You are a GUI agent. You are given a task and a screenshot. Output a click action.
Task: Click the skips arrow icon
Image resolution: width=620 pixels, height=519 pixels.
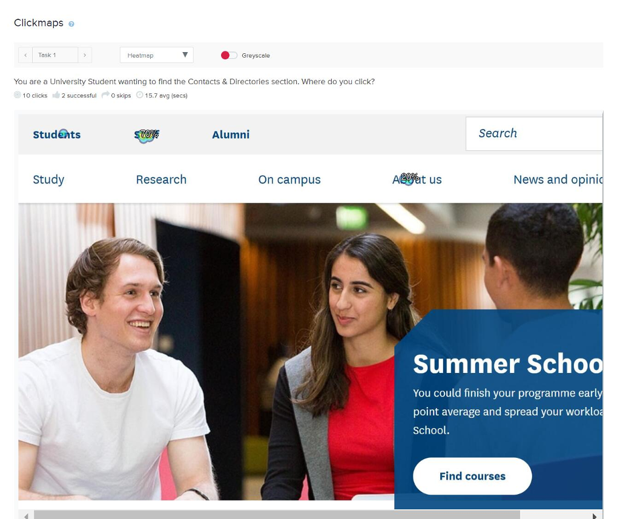105,95
